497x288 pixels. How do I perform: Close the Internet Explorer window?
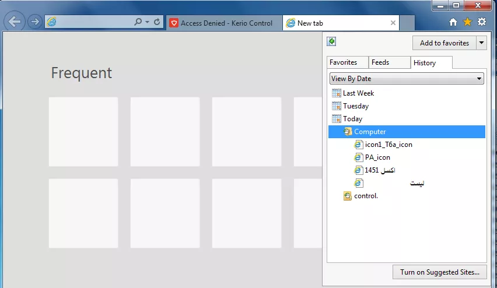pos(478,5)
